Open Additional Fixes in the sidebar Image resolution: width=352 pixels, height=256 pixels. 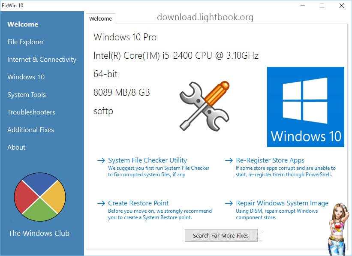coord(30,130)
